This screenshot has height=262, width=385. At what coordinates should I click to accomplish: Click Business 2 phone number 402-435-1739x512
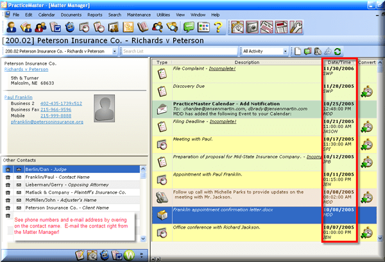pos(61,103)
